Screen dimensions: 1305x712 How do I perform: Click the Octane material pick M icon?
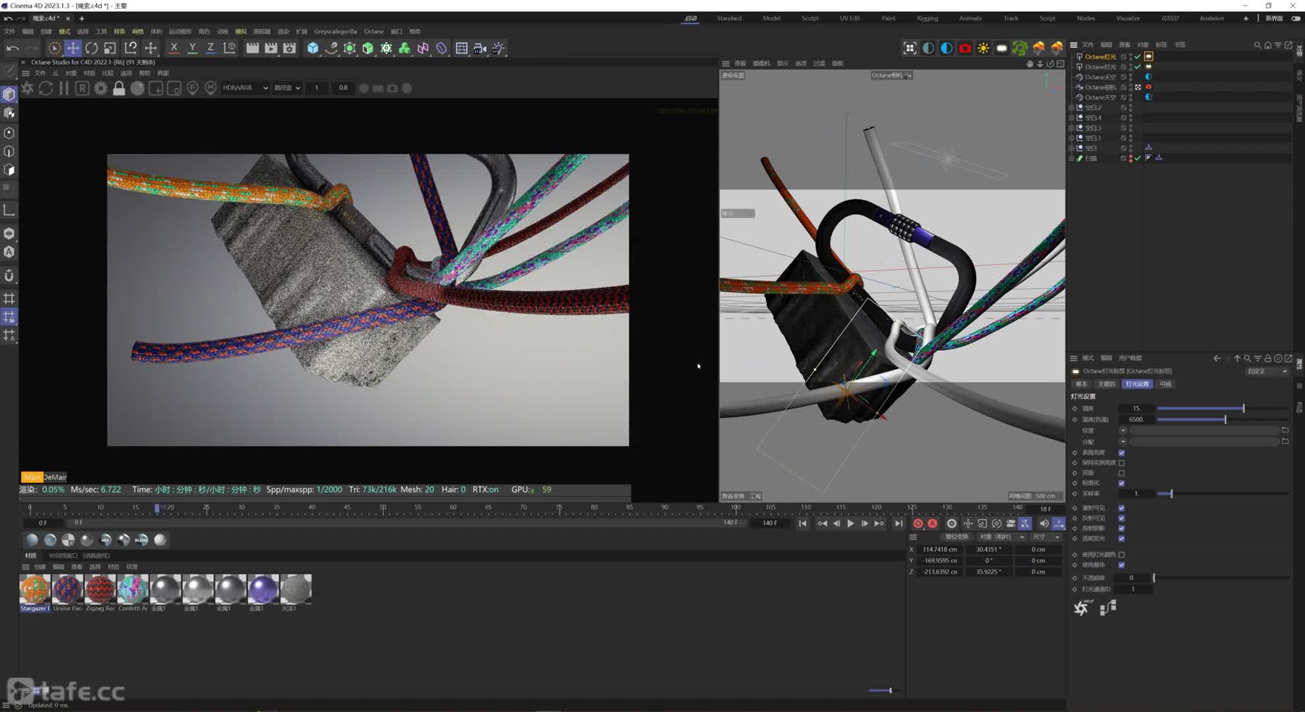click(210, 88)
